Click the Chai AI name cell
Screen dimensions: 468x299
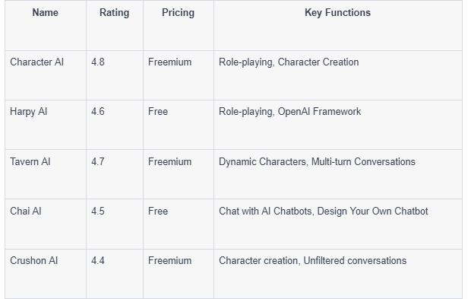point(26,211)
